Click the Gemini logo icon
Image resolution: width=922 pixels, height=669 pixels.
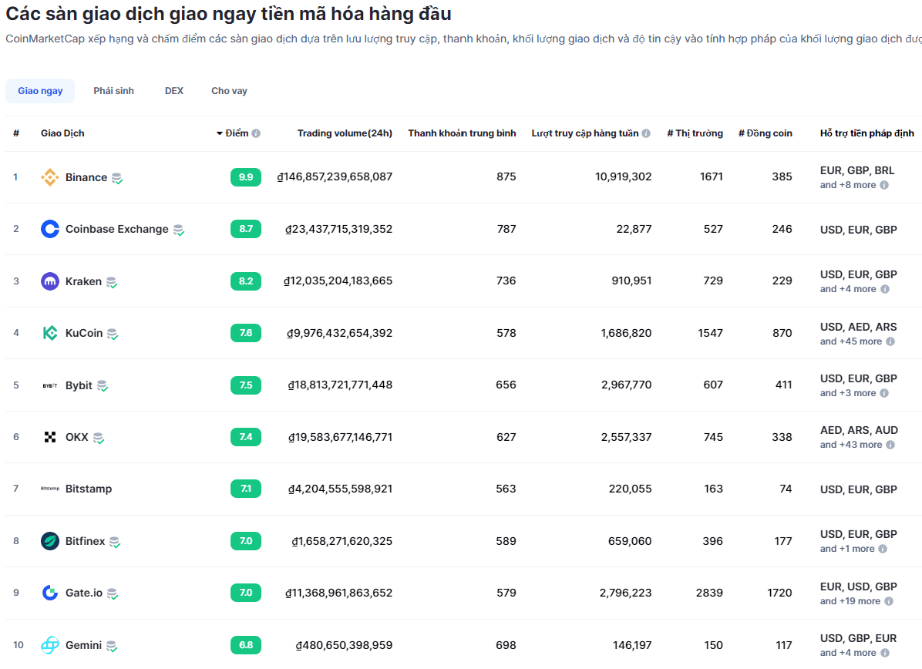[50, 645]
